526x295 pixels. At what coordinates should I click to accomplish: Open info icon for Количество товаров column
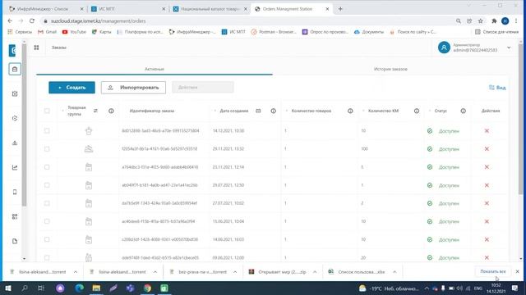pos(350,111)
